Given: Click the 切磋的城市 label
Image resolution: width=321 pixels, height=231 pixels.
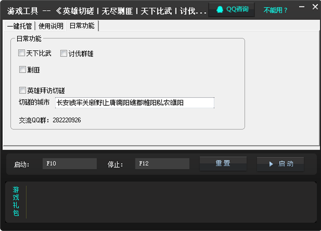Looking at the screenshot, I should tap(34, 102).
